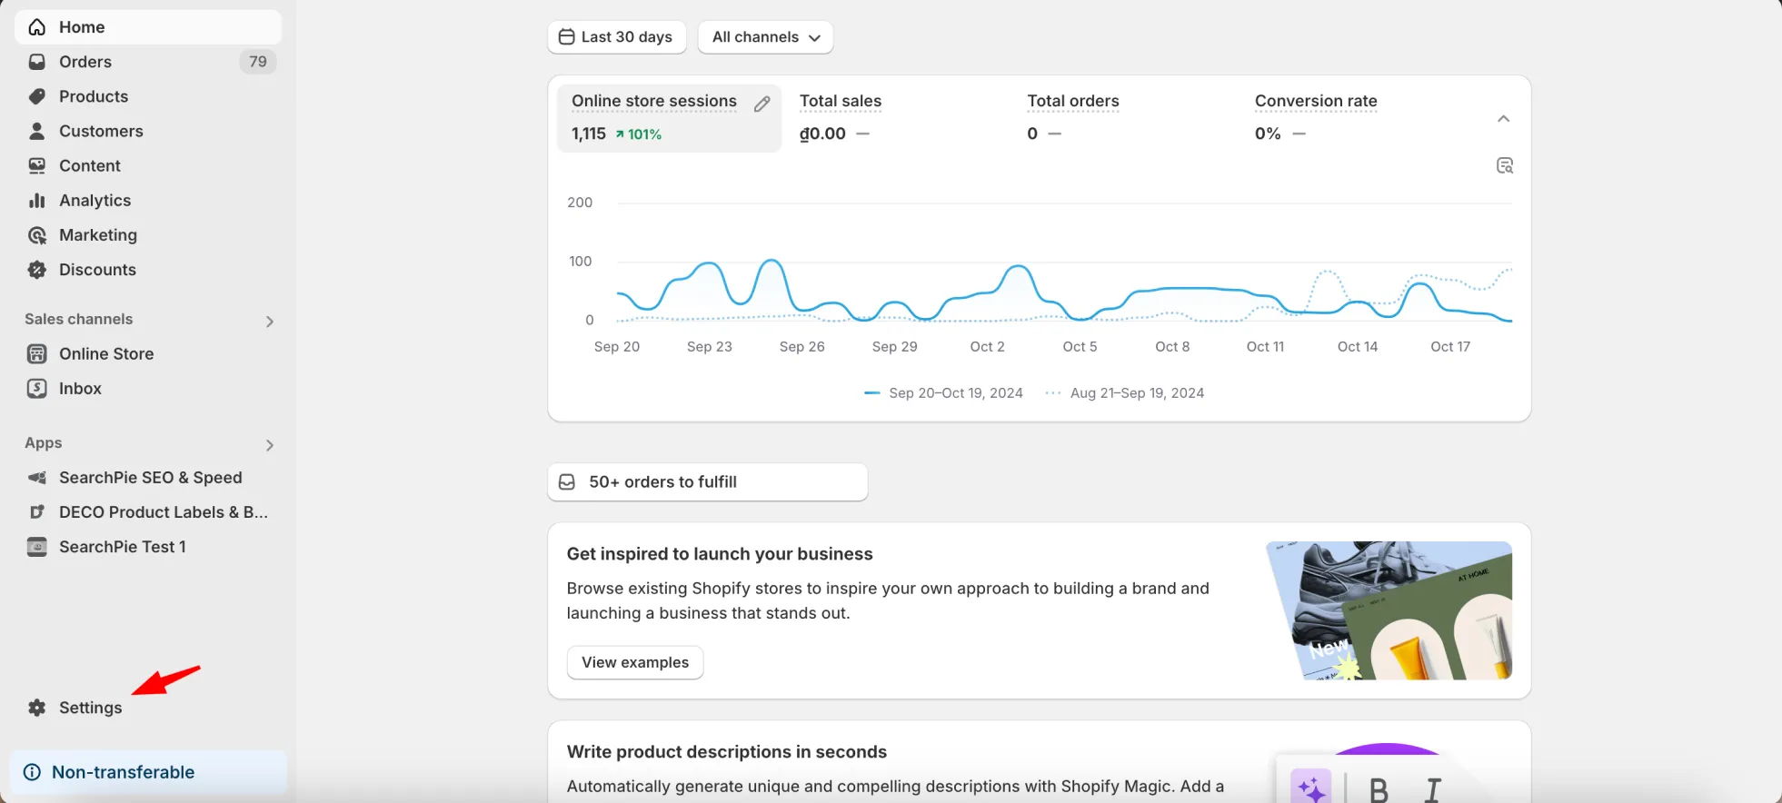Open Content in the sidebar
The width and height of the screenshot is (1782, 803).
pyautogui.click(x=148, y=165)
